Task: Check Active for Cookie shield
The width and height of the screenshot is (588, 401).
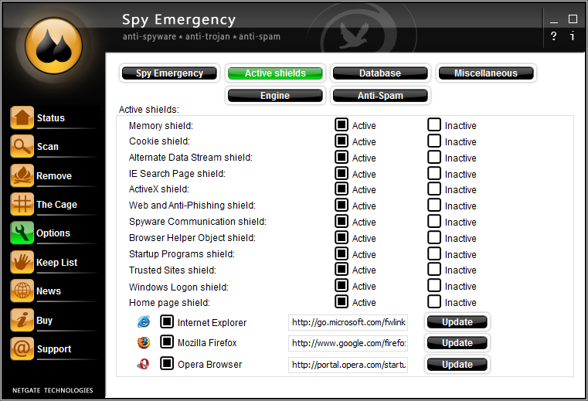Action: coord(342,141)
